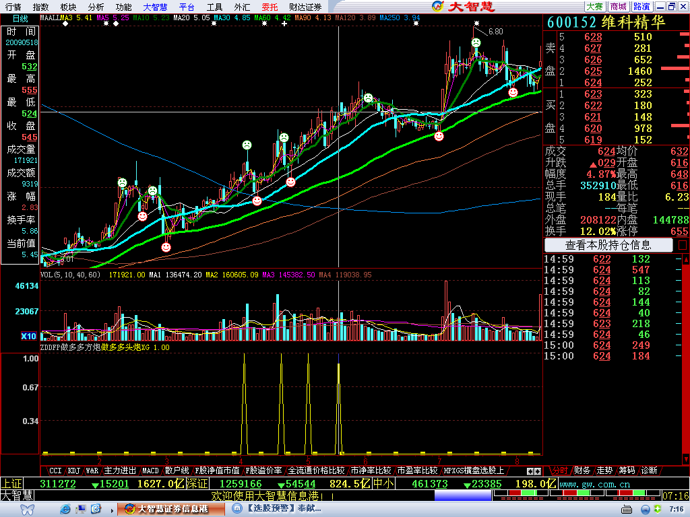
Task: Click the 深证 index label
Action: [x=197, y=484]
